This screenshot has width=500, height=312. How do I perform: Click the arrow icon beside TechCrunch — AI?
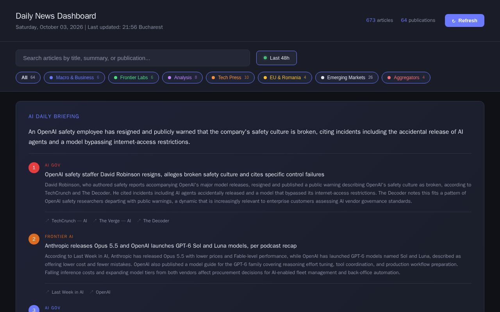pos(47,221)
